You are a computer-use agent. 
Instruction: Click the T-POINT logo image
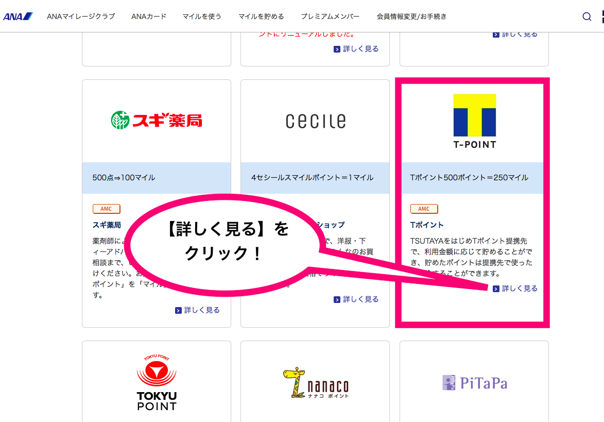click(474, 121)
